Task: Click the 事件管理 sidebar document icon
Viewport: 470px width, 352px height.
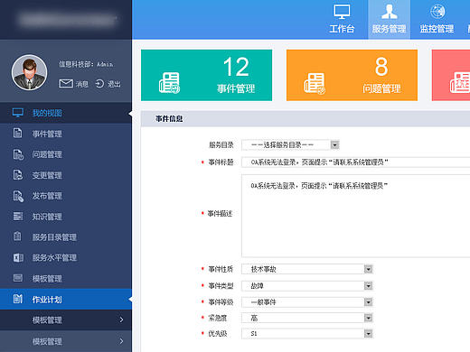Action: coord(17,134)
